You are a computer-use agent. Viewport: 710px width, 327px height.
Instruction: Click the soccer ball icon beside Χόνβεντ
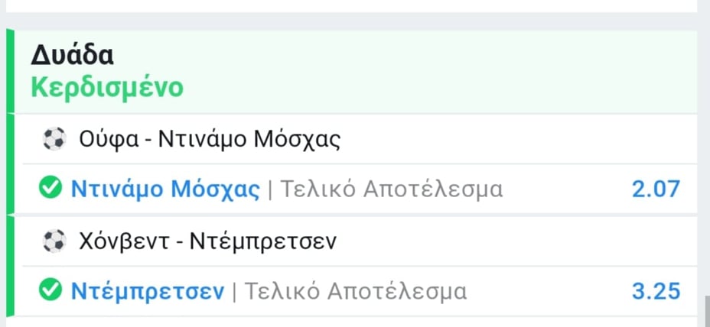click(x=54, y=241)
